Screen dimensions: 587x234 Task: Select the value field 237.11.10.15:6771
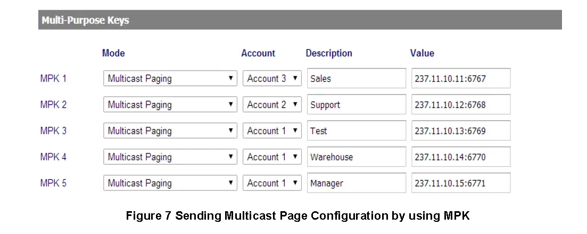pos(461,183)
